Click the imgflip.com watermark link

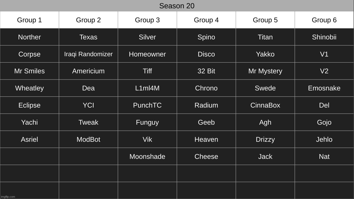pos(8,197)
